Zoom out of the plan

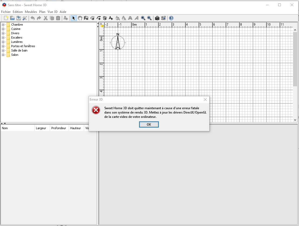(150, 18)
